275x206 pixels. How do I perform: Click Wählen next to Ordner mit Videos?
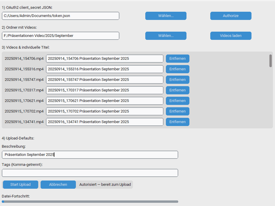pyautogui.click(x=166, y=36)
